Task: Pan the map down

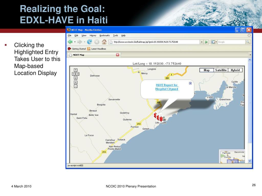Action: [x=75, y=78]
